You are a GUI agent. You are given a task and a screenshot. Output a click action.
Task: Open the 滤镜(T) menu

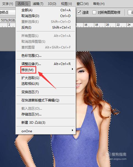38,4
